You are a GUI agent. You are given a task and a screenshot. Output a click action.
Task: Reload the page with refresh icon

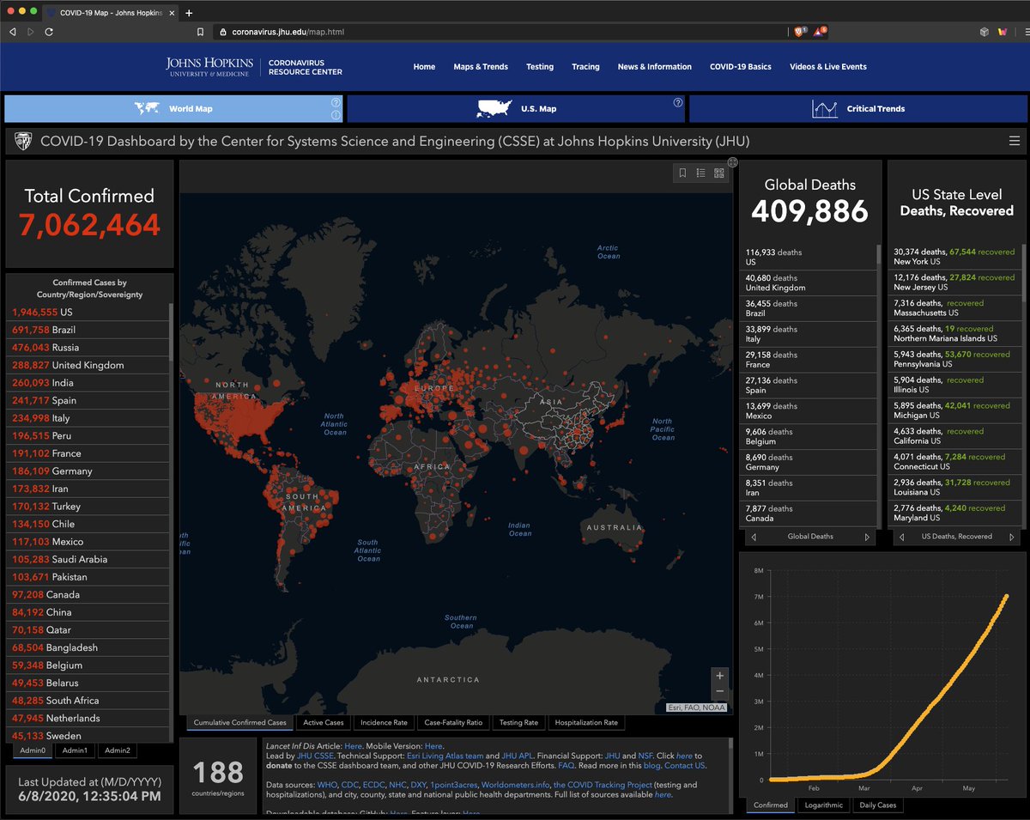(49, 32)
